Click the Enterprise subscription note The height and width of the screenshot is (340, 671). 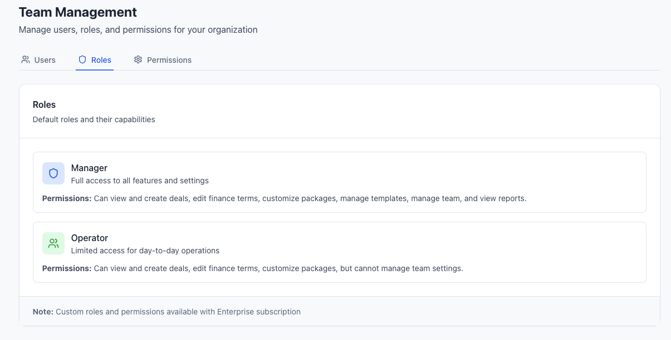point(167,312)
